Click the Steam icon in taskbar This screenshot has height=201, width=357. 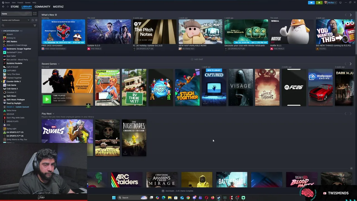[219, 198]
